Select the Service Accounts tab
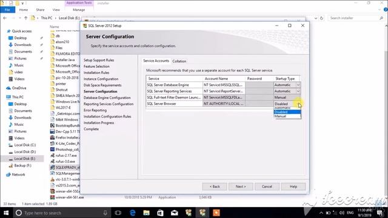The height and width of the screenshot is (218, 388). [156, 61]
